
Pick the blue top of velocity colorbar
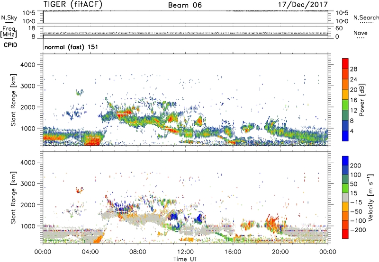point(345,161)
